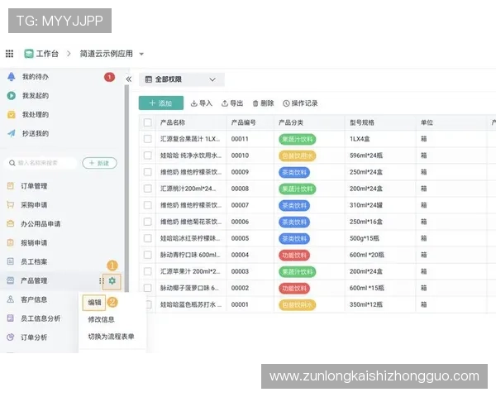Click the unread badge on 我的待办
Screen dimensions: 496x397
tap(109, 77)
